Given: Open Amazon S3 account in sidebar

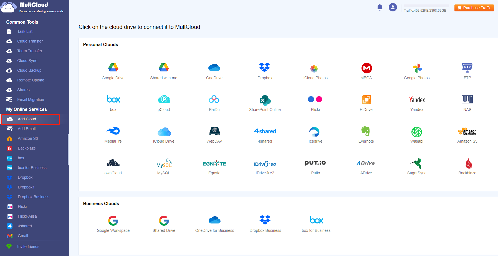Looking at the screenshot, I should 28,138.
